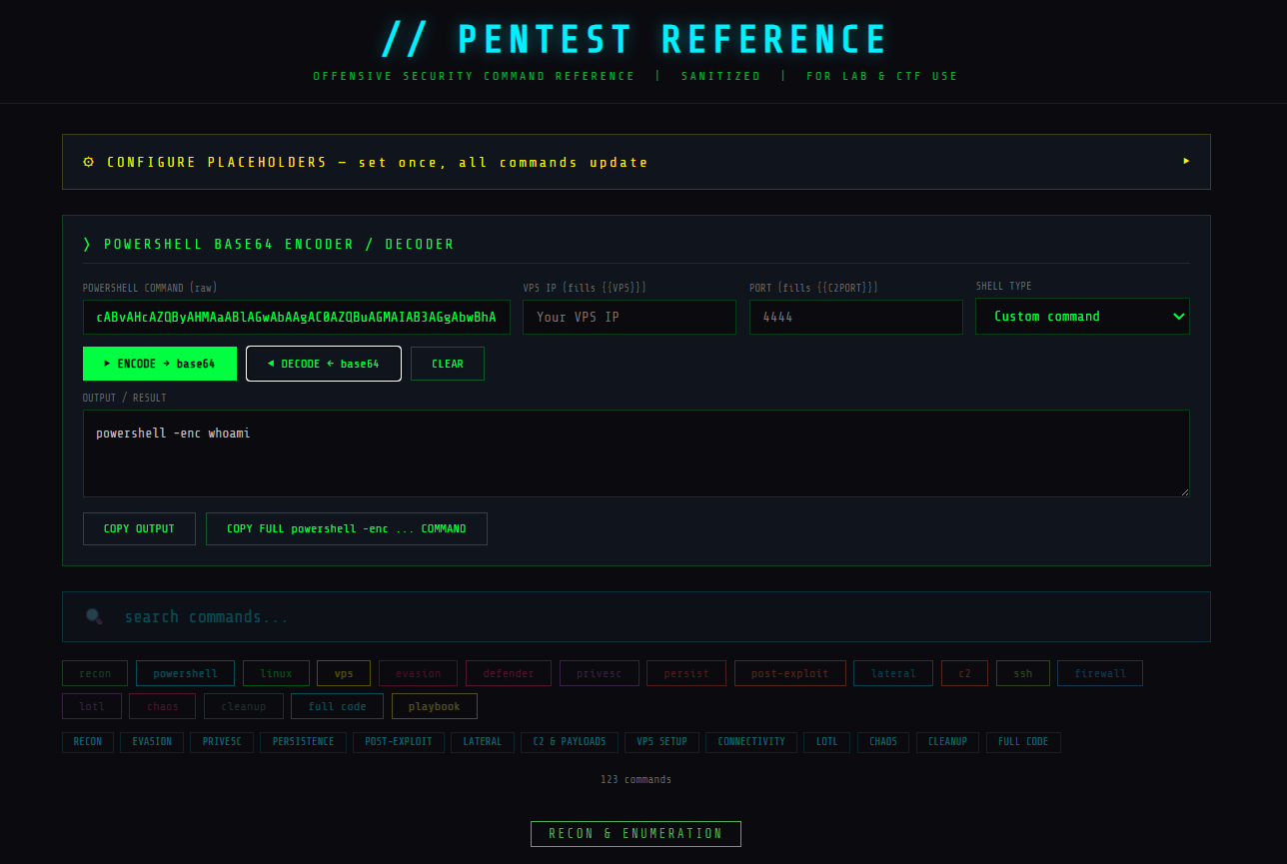Jump to RECON section

88,742
